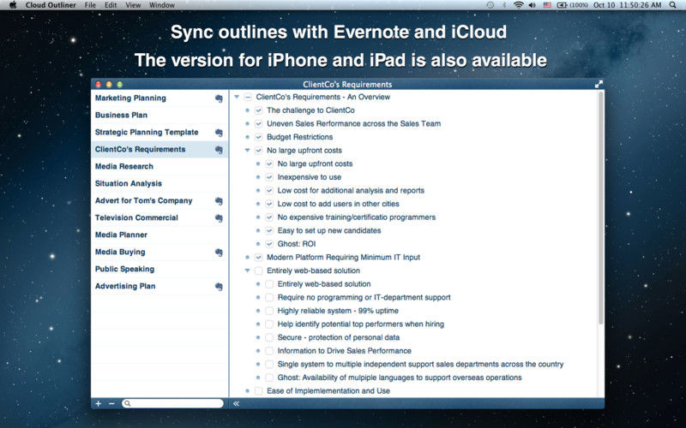
Task: Select the Marketing Planning outline
Action: (x=159, y=98)
